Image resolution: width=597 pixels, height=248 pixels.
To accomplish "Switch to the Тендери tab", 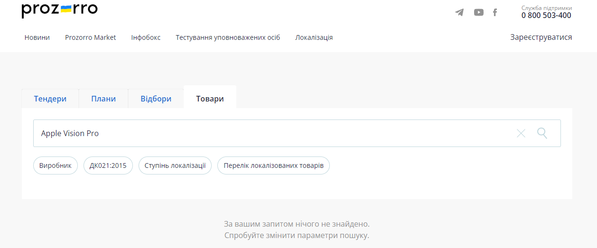I will [x=50, y=99].
